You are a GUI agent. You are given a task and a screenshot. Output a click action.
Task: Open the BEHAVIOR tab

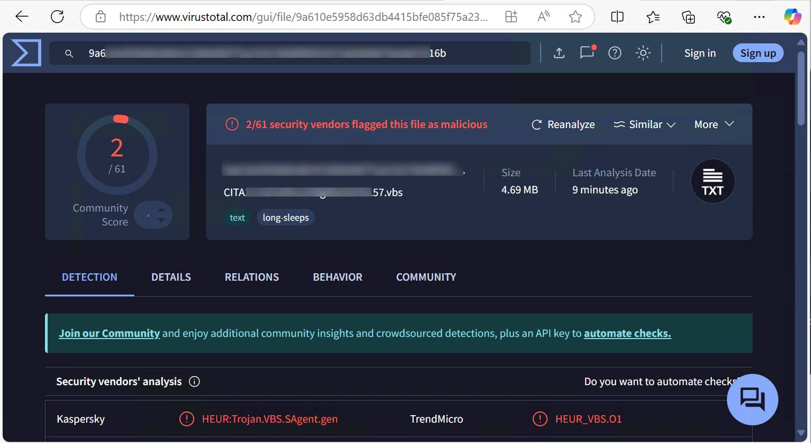pos(337,277)
